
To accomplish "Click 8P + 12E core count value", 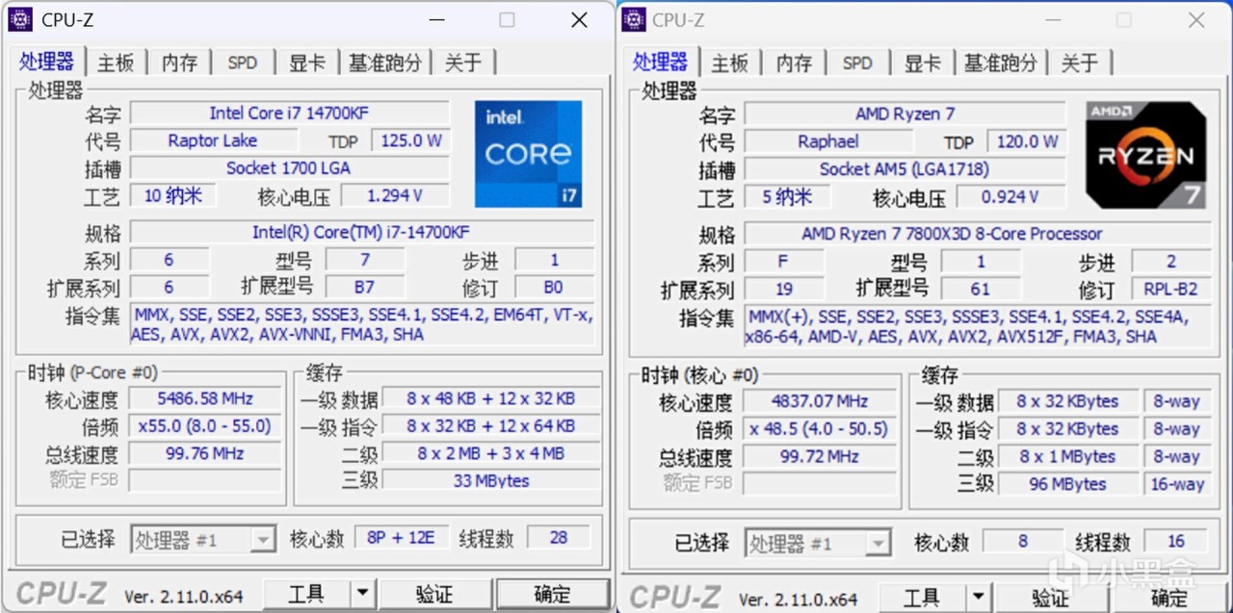I will pyautogui.click(x=401, y=538).
